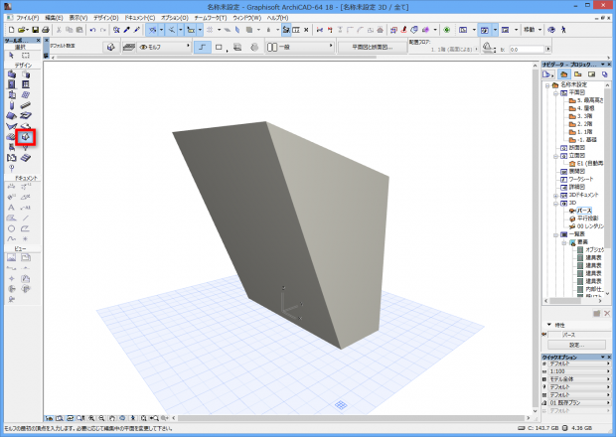
Task: Click the 平面図と断面図 button
Action: coord(374,47)
